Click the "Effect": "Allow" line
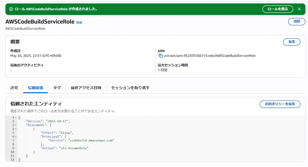Image resolution: width=308 pixels, height=167 pixels. coord(57,133)
